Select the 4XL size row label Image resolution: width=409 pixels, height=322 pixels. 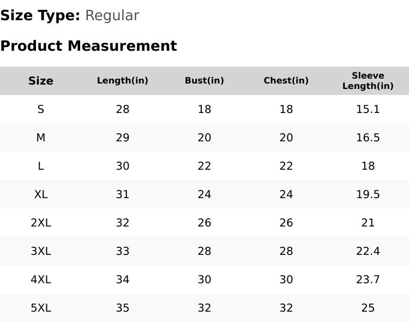pos(41,279)
